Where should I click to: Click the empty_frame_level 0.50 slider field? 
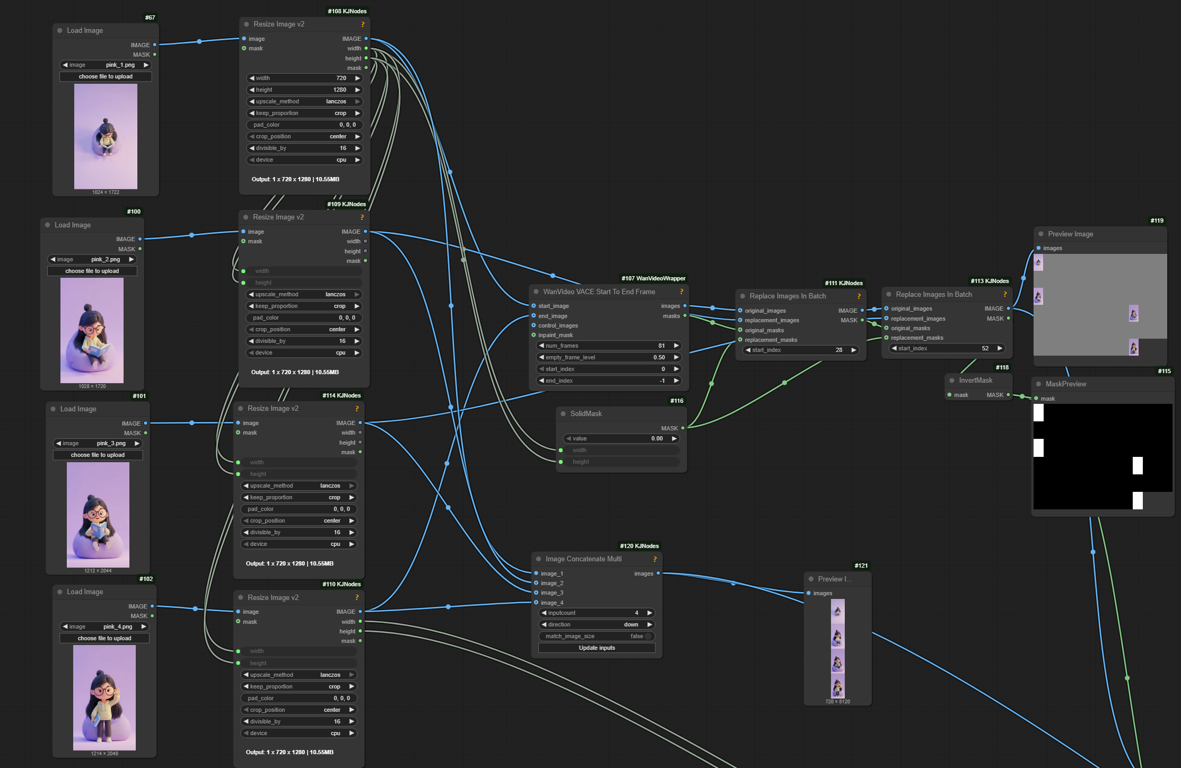[x=608, y=358]
